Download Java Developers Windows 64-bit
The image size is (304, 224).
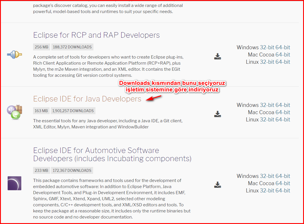point(283,105)
